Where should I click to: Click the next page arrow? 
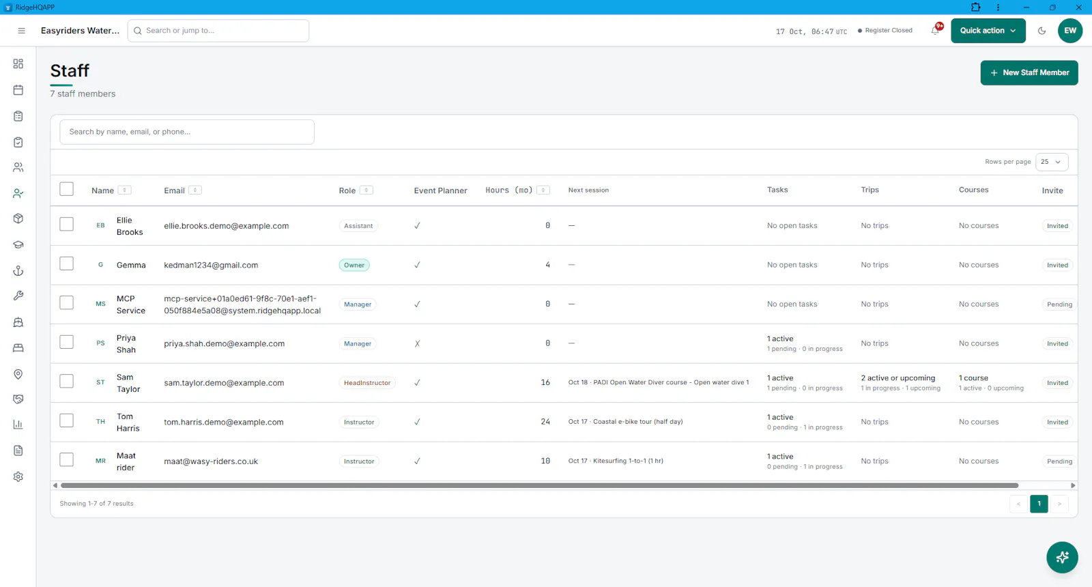pos(1059,504)
